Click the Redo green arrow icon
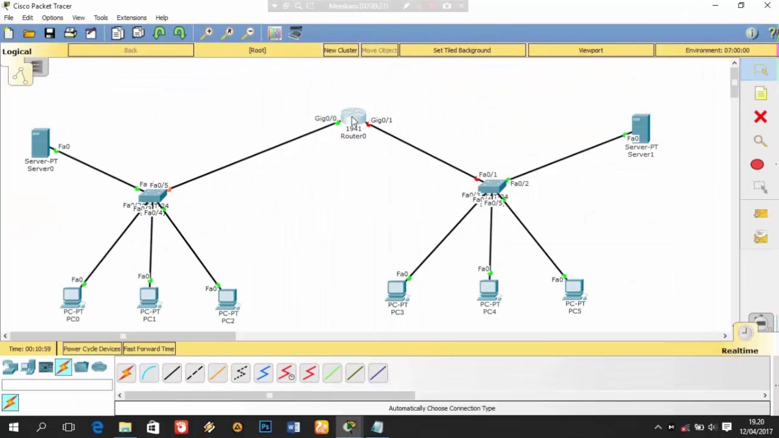The width and height of the screenshot is (779, 438). [x=180, y=33]
